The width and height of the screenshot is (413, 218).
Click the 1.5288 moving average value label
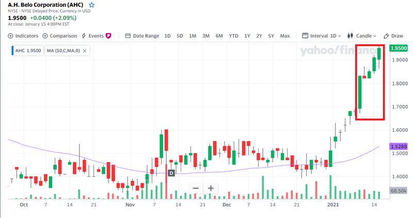(x=399, y=146)
